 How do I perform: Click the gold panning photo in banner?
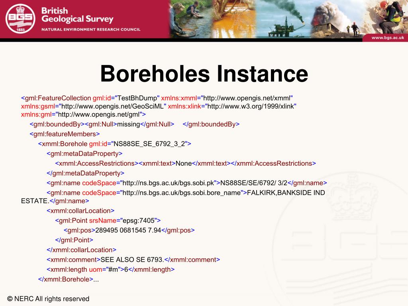click(x=190, y=19)
